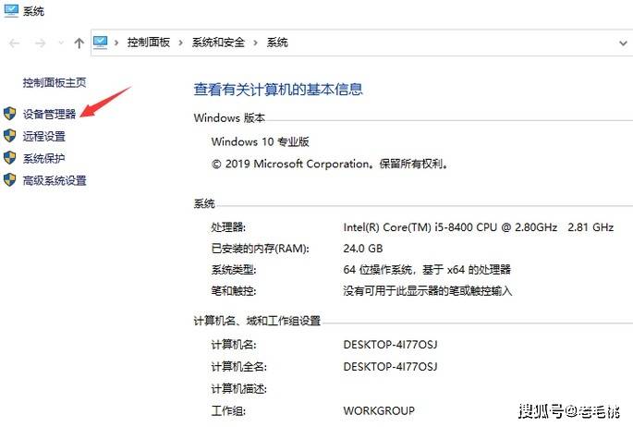Click shield icon beside 远程设置

click(x=9, y=136)
